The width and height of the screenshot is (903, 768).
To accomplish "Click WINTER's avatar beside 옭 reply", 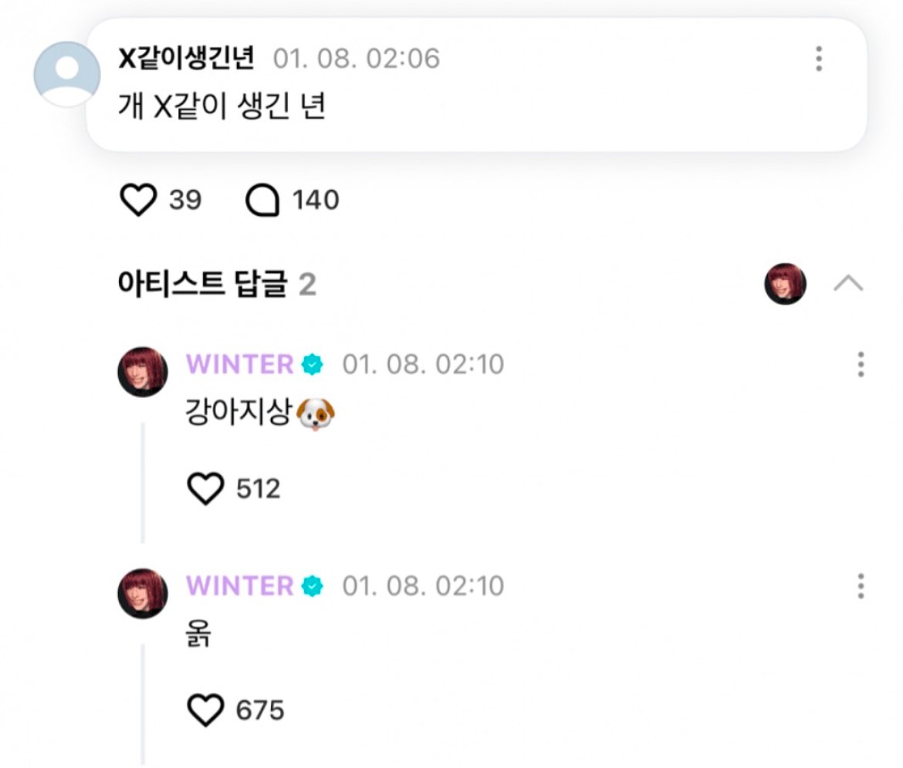I will pyautogui.click(x=143, y=594).
